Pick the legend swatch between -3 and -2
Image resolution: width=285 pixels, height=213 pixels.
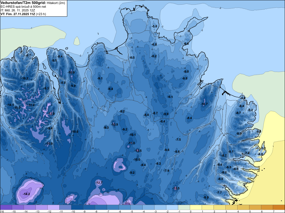[160, 207]
